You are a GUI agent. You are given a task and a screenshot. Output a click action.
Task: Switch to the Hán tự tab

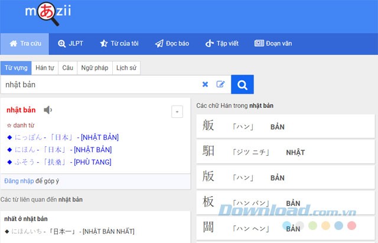pos(45,68)
